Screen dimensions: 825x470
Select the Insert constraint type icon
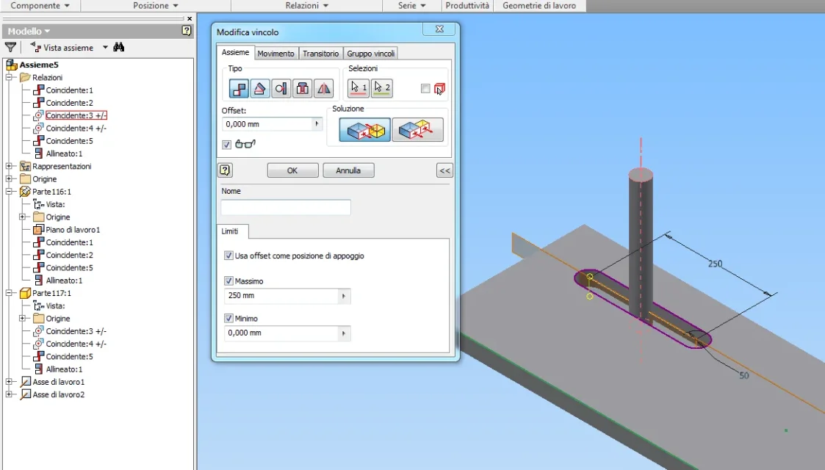pos(303,88)
